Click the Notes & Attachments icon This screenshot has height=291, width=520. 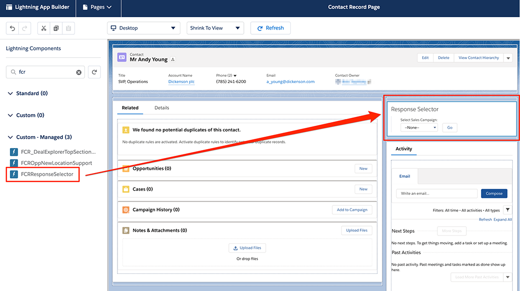pyautogui.click(x=126, y=230)
